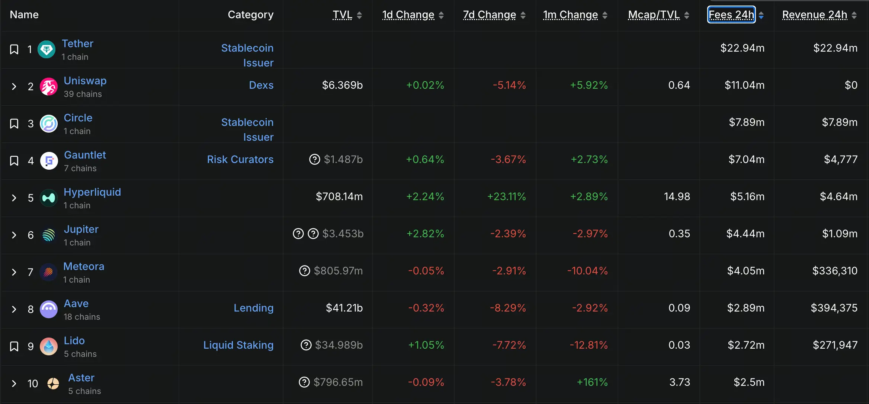
Task: Click Gauntlet TVL question mark icon
Action: [x=315, y=159]
